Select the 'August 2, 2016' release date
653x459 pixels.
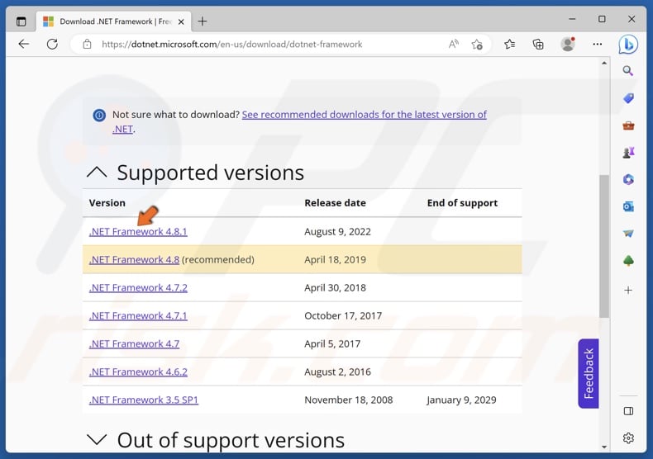337,371
